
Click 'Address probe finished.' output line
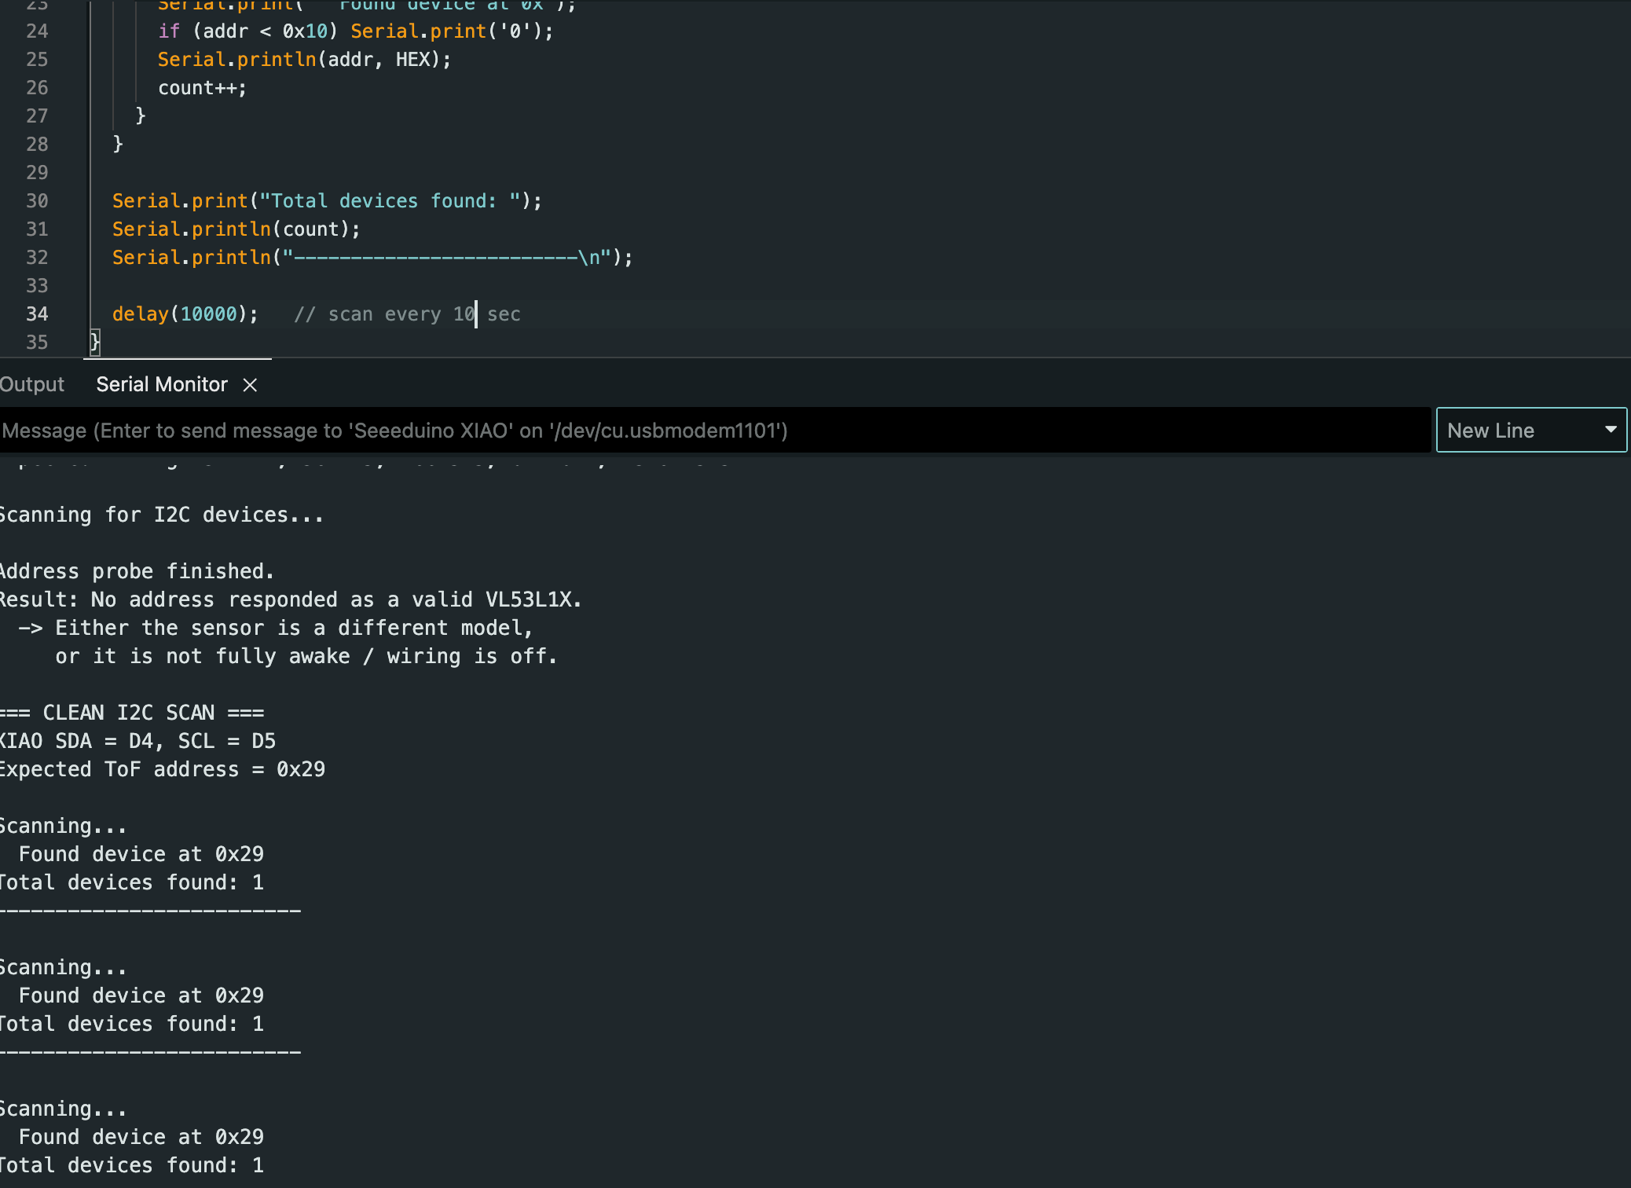pos(137,571)
